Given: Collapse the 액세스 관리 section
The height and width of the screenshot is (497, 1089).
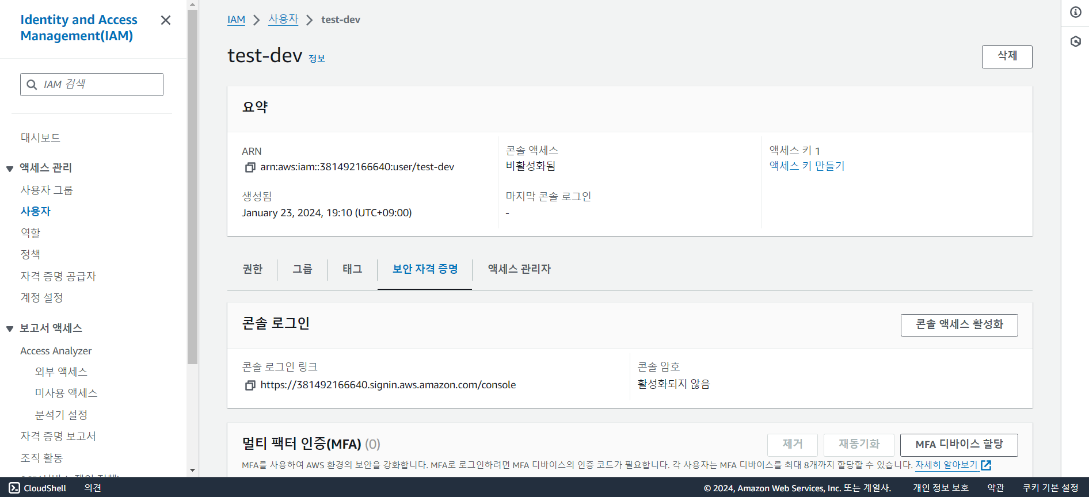Looking at the screenshot, I should [x=10, y=169].
